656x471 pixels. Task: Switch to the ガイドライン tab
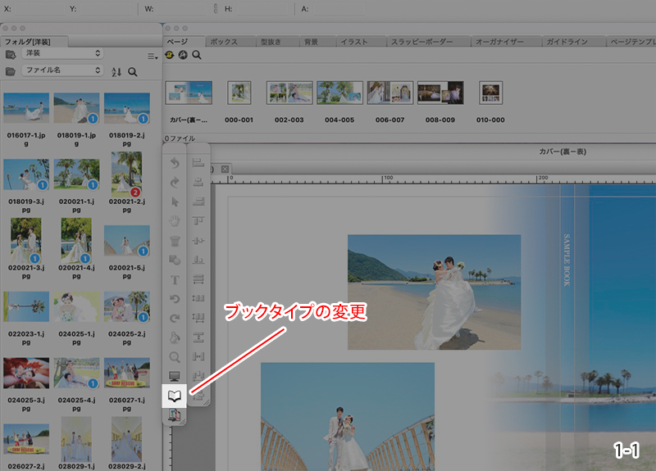coord(567,41)
